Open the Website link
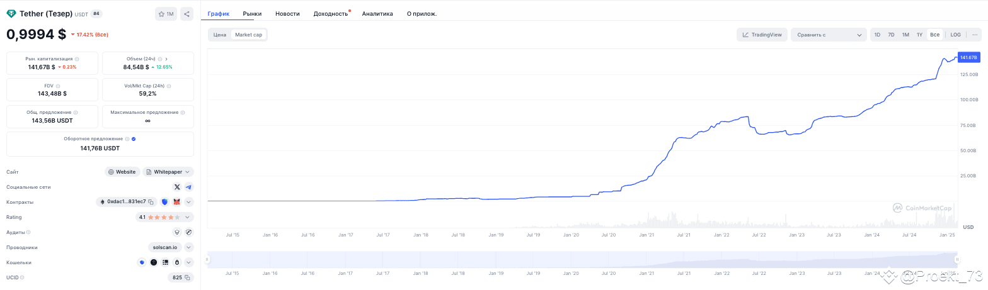The width and height of the screenshot is (988, 290). coord(122,172)
